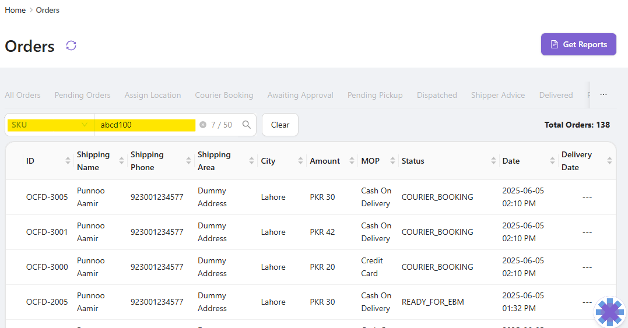Screen dimensions: 628x328
Task: Select the Dispatched tab
Action: click(437, 95)
